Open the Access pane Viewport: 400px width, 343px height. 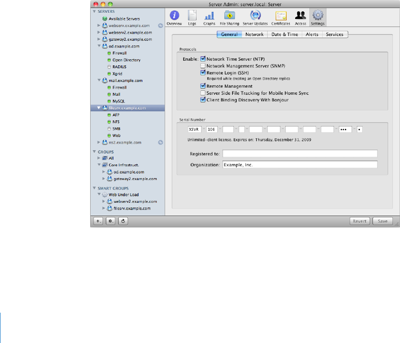(x=300, y=18)
